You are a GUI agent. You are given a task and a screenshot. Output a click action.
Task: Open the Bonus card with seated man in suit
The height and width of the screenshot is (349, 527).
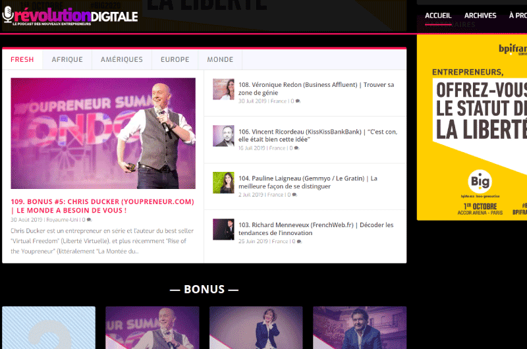[360, 327]
